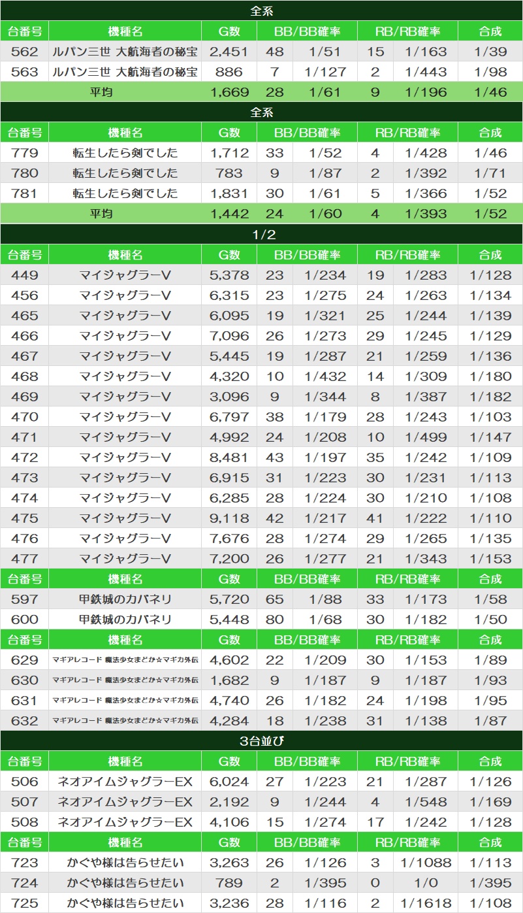Click RB rate 1/0 in row 724

click(x=426, y=883)
